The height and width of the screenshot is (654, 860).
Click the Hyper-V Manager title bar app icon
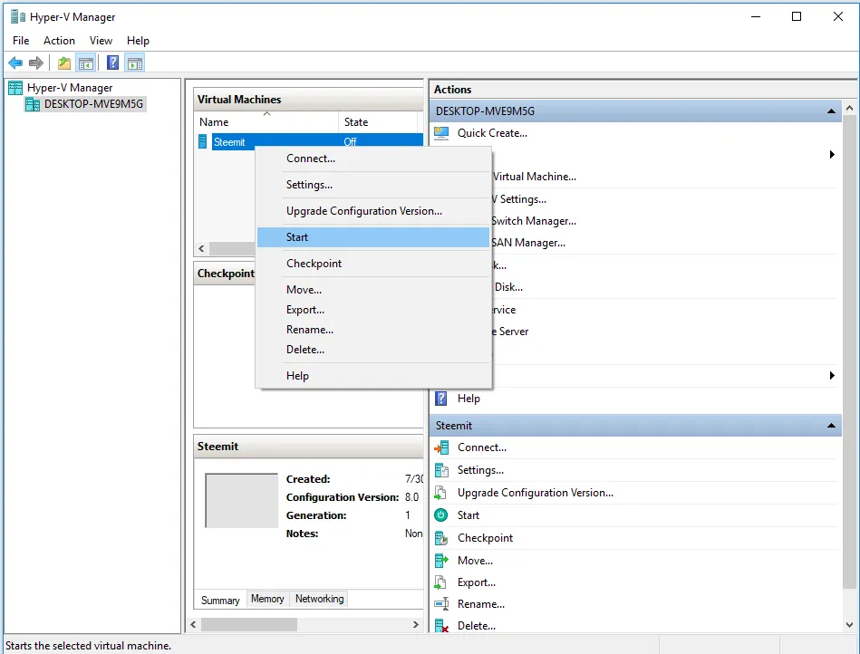[x=18, y=17]
